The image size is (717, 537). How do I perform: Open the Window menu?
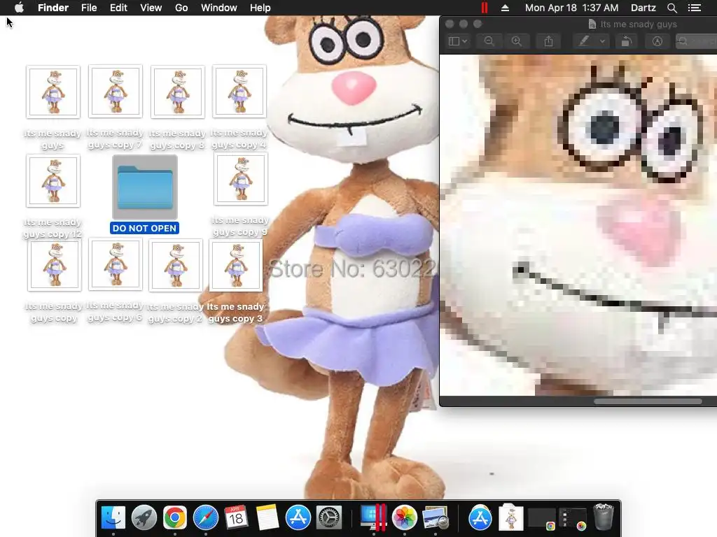[x=219, y=8]
